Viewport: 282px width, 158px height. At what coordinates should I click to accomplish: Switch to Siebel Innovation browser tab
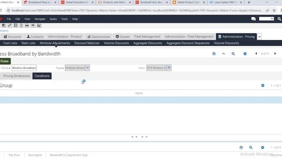77,2
